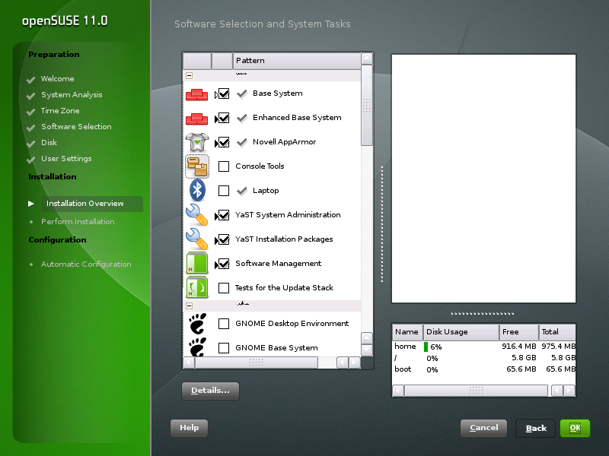The image size is (609, 456).
Task: Uncheck the Enhanced Base System checkbox
Action: [224, 118]
